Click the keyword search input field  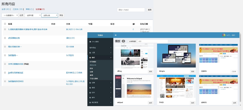[131, 10]
